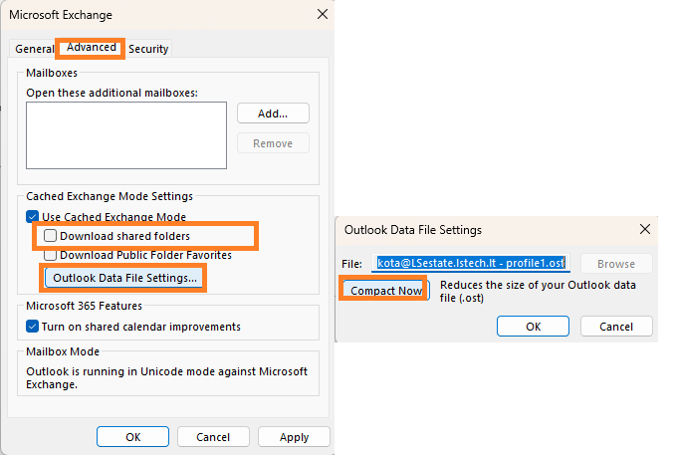Image resolution: width=673 pixels, height=455 pixels.
Task: Open Outlook Data File Settings...
Action: coord(124,278)
